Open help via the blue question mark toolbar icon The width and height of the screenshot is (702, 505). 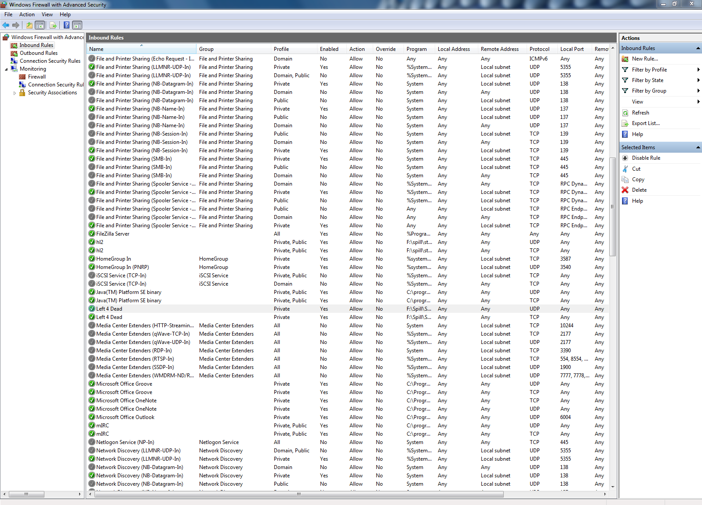click(66, 25)
